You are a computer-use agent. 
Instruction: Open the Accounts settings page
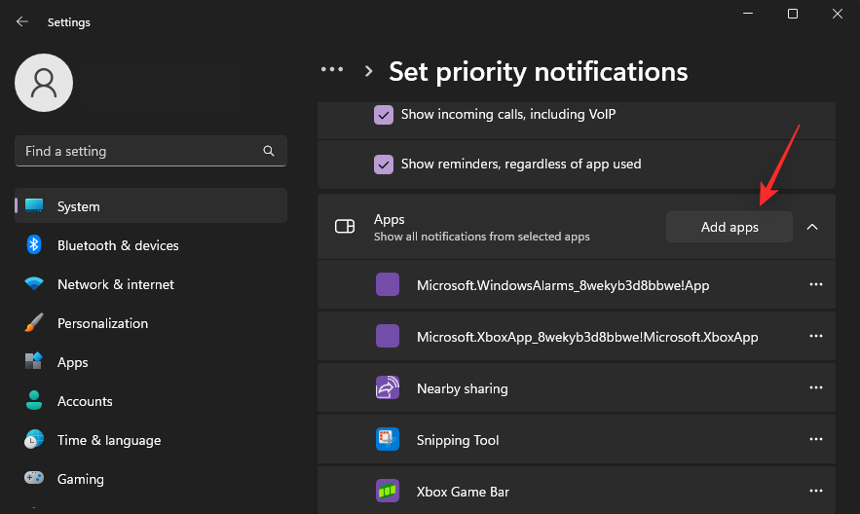coord(85,401)
